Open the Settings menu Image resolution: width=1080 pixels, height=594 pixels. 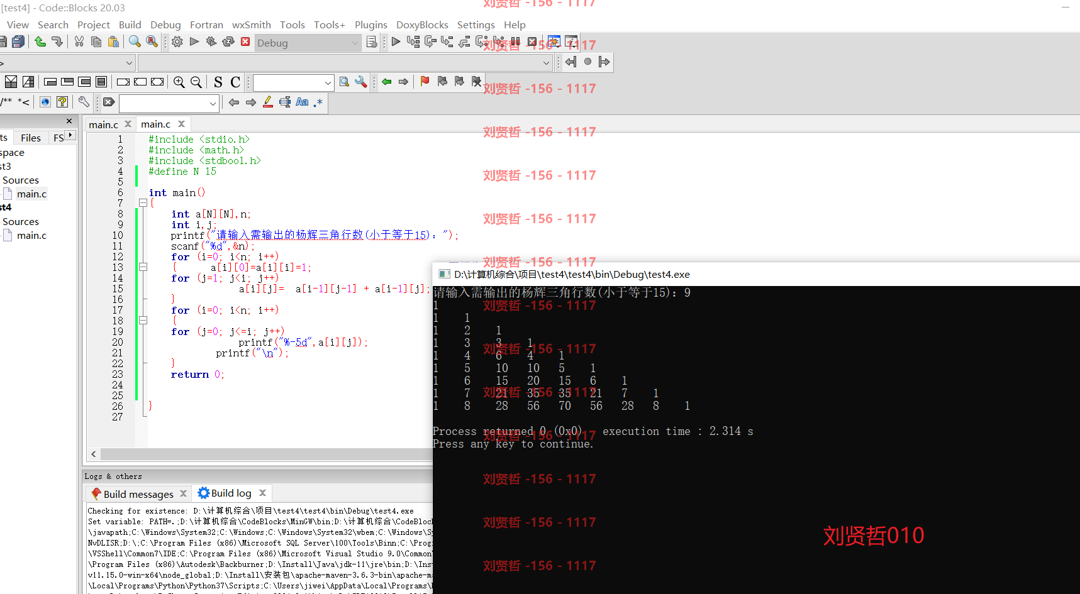click(x=476, y=25)
